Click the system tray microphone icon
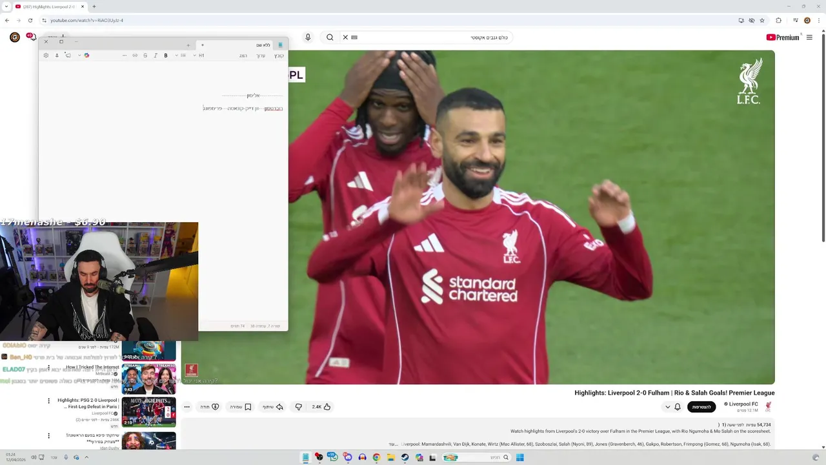826x465 pixels. tap(66, 457)
